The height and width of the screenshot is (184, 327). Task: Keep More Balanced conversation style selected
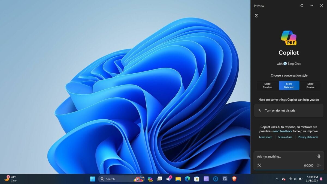pyautogui.click(x=289, y=85)
